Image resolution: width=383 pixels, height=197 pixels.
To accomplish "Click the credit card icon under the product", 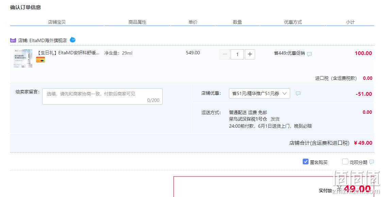I will pos(40,60).
